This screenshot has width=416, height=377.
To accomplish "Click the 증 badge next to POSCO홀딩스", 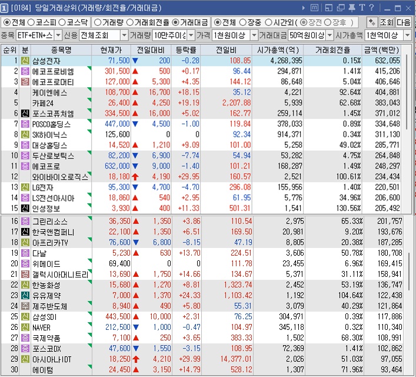I will coord(25,124).
